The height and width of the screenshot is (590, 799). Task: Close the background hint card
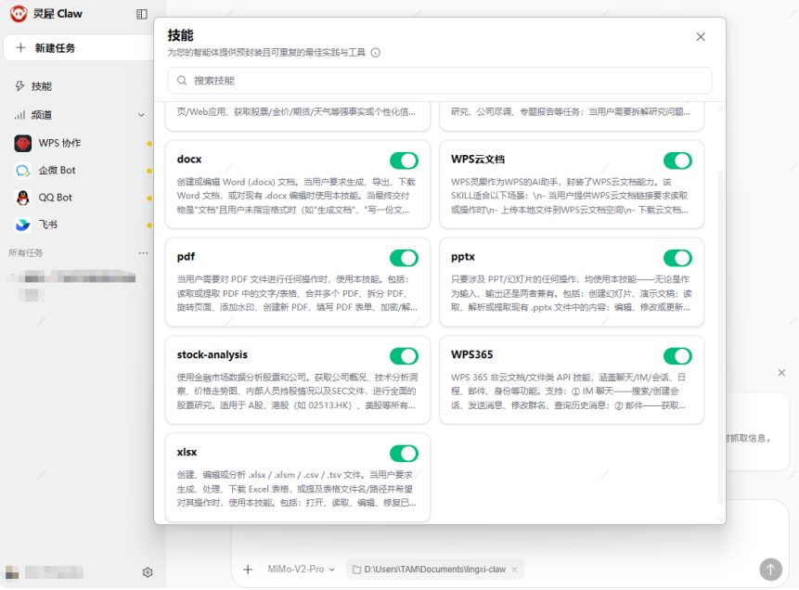(781, 373)
